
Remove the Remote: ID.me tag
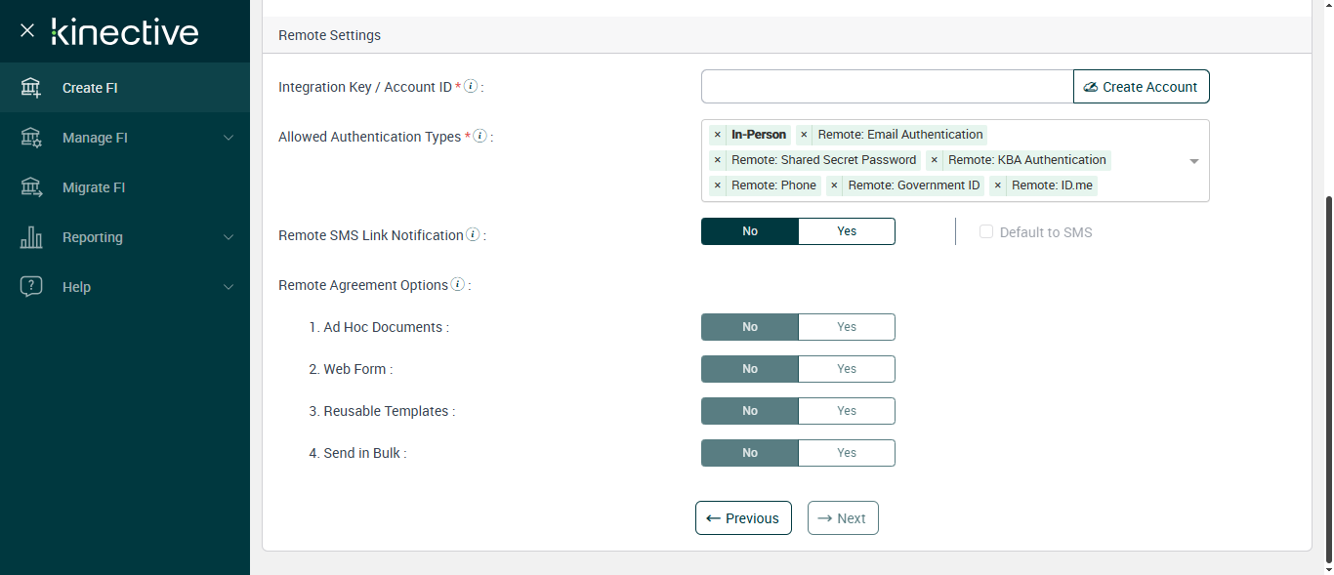point(998,185)
